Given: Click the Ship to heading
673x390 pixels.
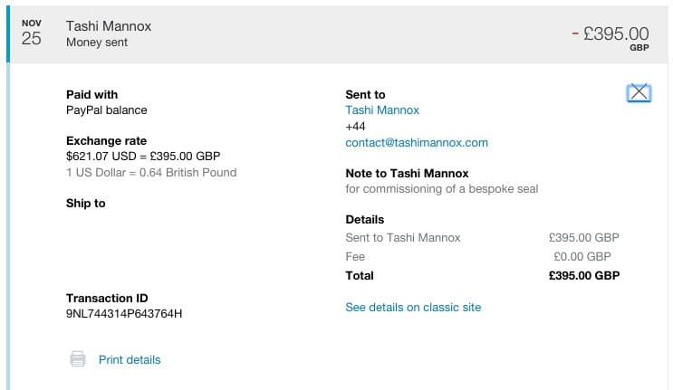Looking at the screenshot, I should 86,203.
